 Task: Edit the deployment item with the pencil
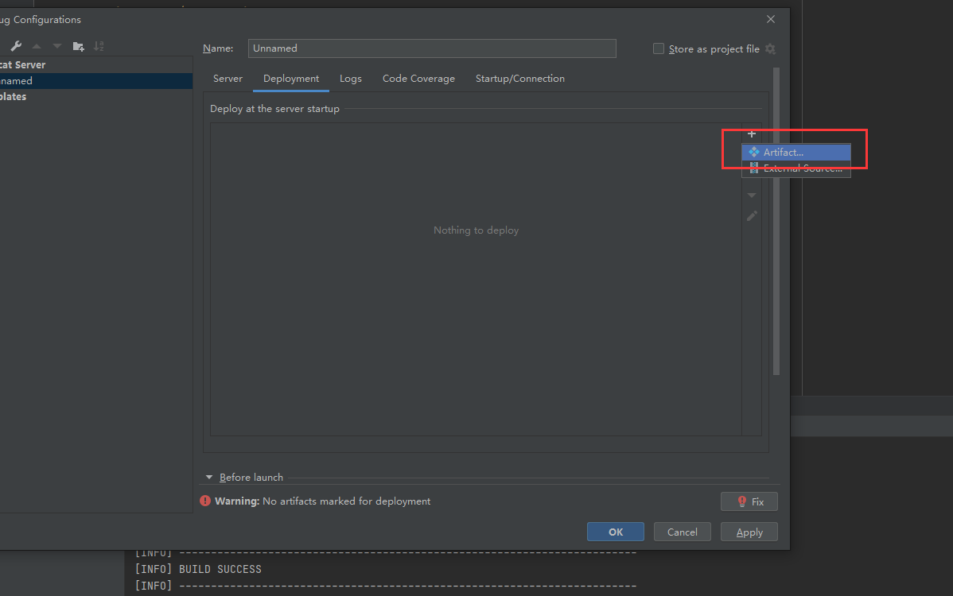click(x=752, y=216)
